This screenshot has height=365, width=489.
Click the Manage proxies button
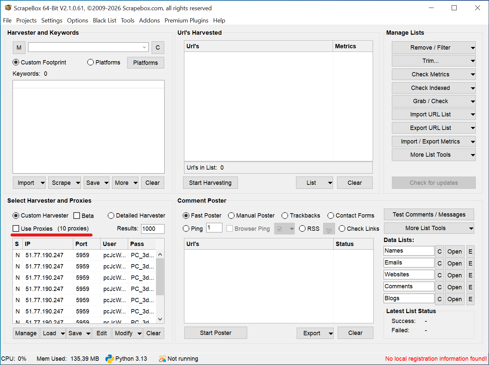click(x=26, y=333)
